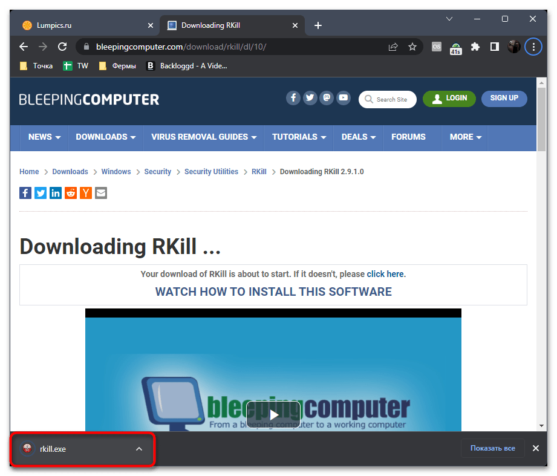Viewport: 557px width, 476px height.
Task: Select the Downloading RKill tab
Action: click(x=233, y=25)
